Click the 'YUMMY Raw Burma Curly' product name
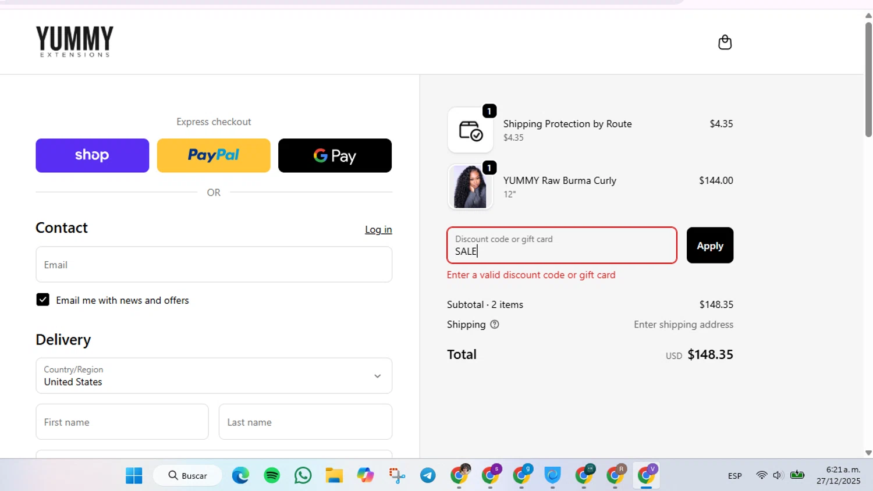Image resolution: width=873 pixels, height=491 pixels. (559, 180)
